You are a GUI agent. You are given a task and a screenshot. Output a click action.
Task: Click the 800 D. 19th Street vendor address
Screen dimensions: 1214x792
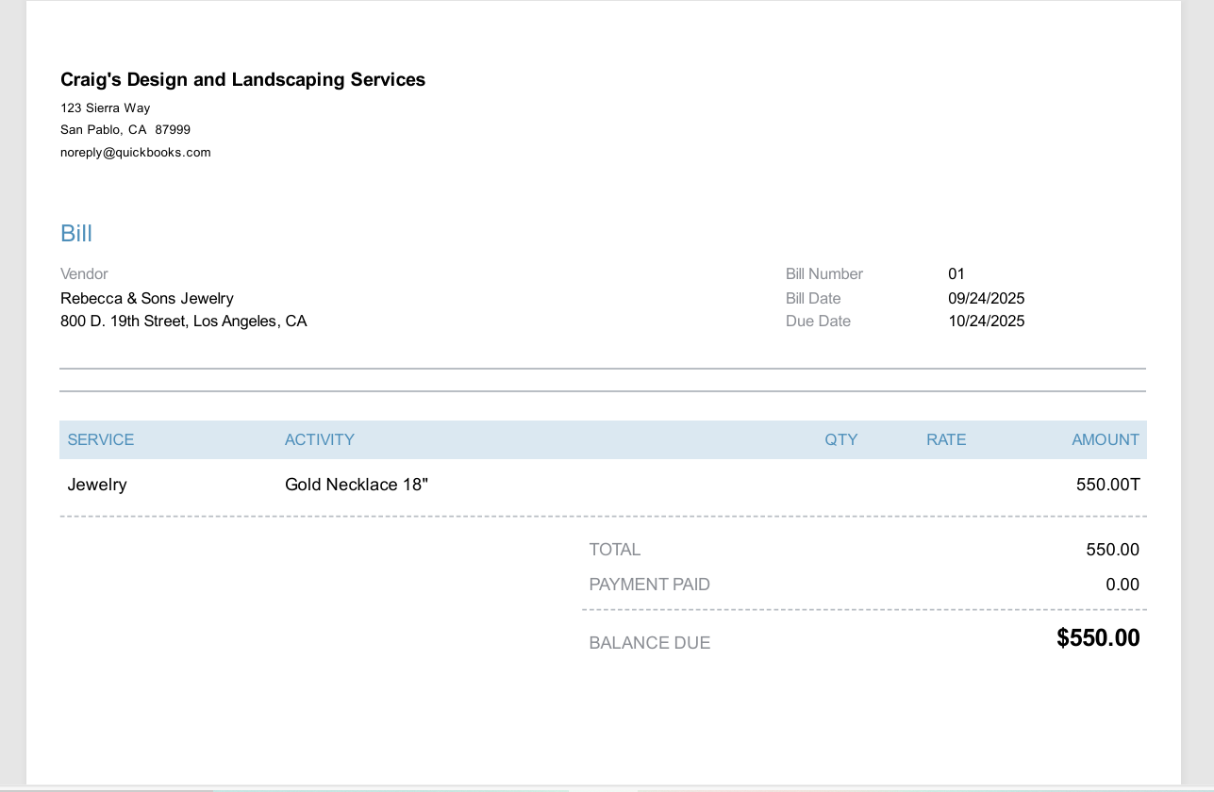point(183,322)
